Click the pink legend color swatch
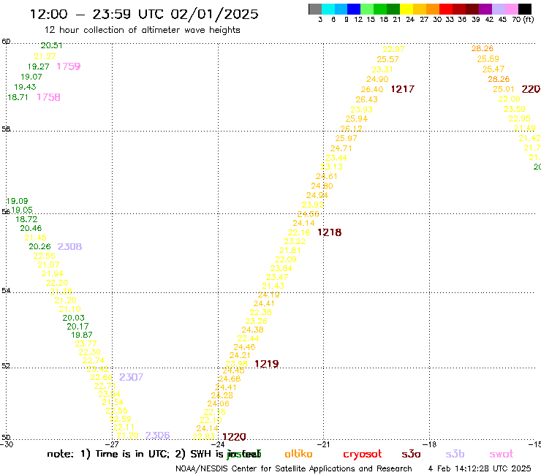The height and width of the screenshot is (475, 541). coord(511,9)
